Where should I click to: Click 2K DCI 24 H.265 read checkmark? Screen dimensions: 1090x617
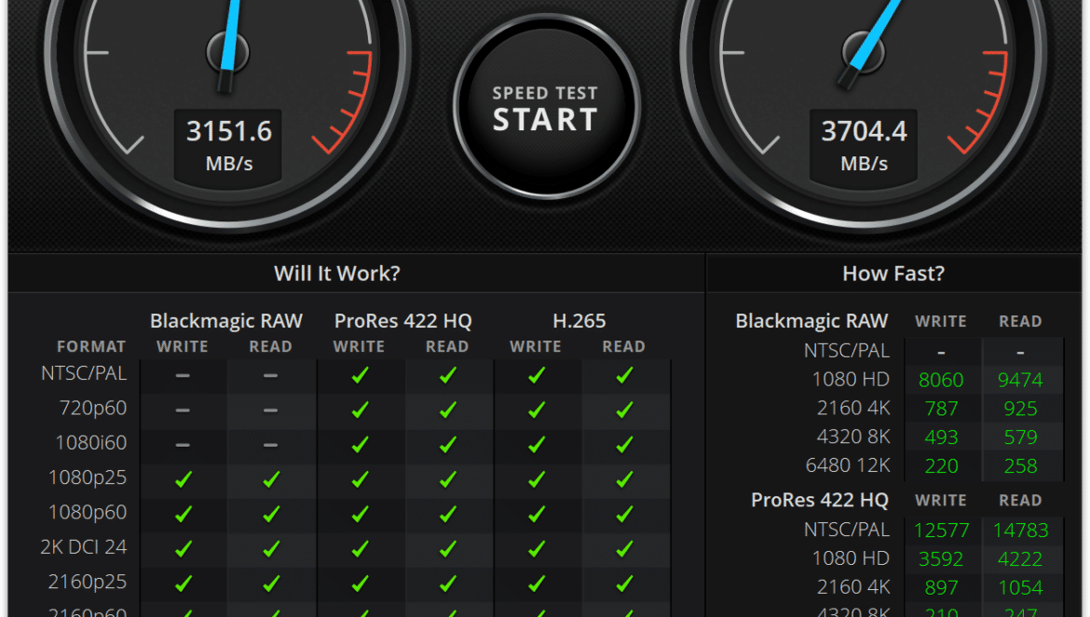tap(624, 549)
